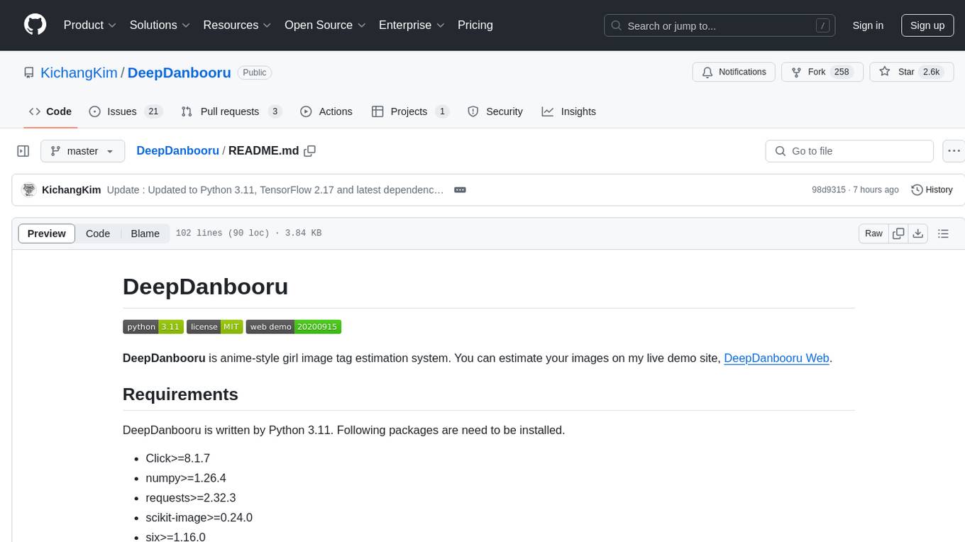This screenshot has width=965, height=542.
Task: Download the raw file
Action: click(x=917, y=233)
